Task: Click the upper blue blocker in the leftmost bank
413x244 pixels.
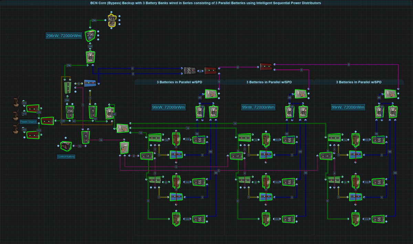Action: coord(176,154)
